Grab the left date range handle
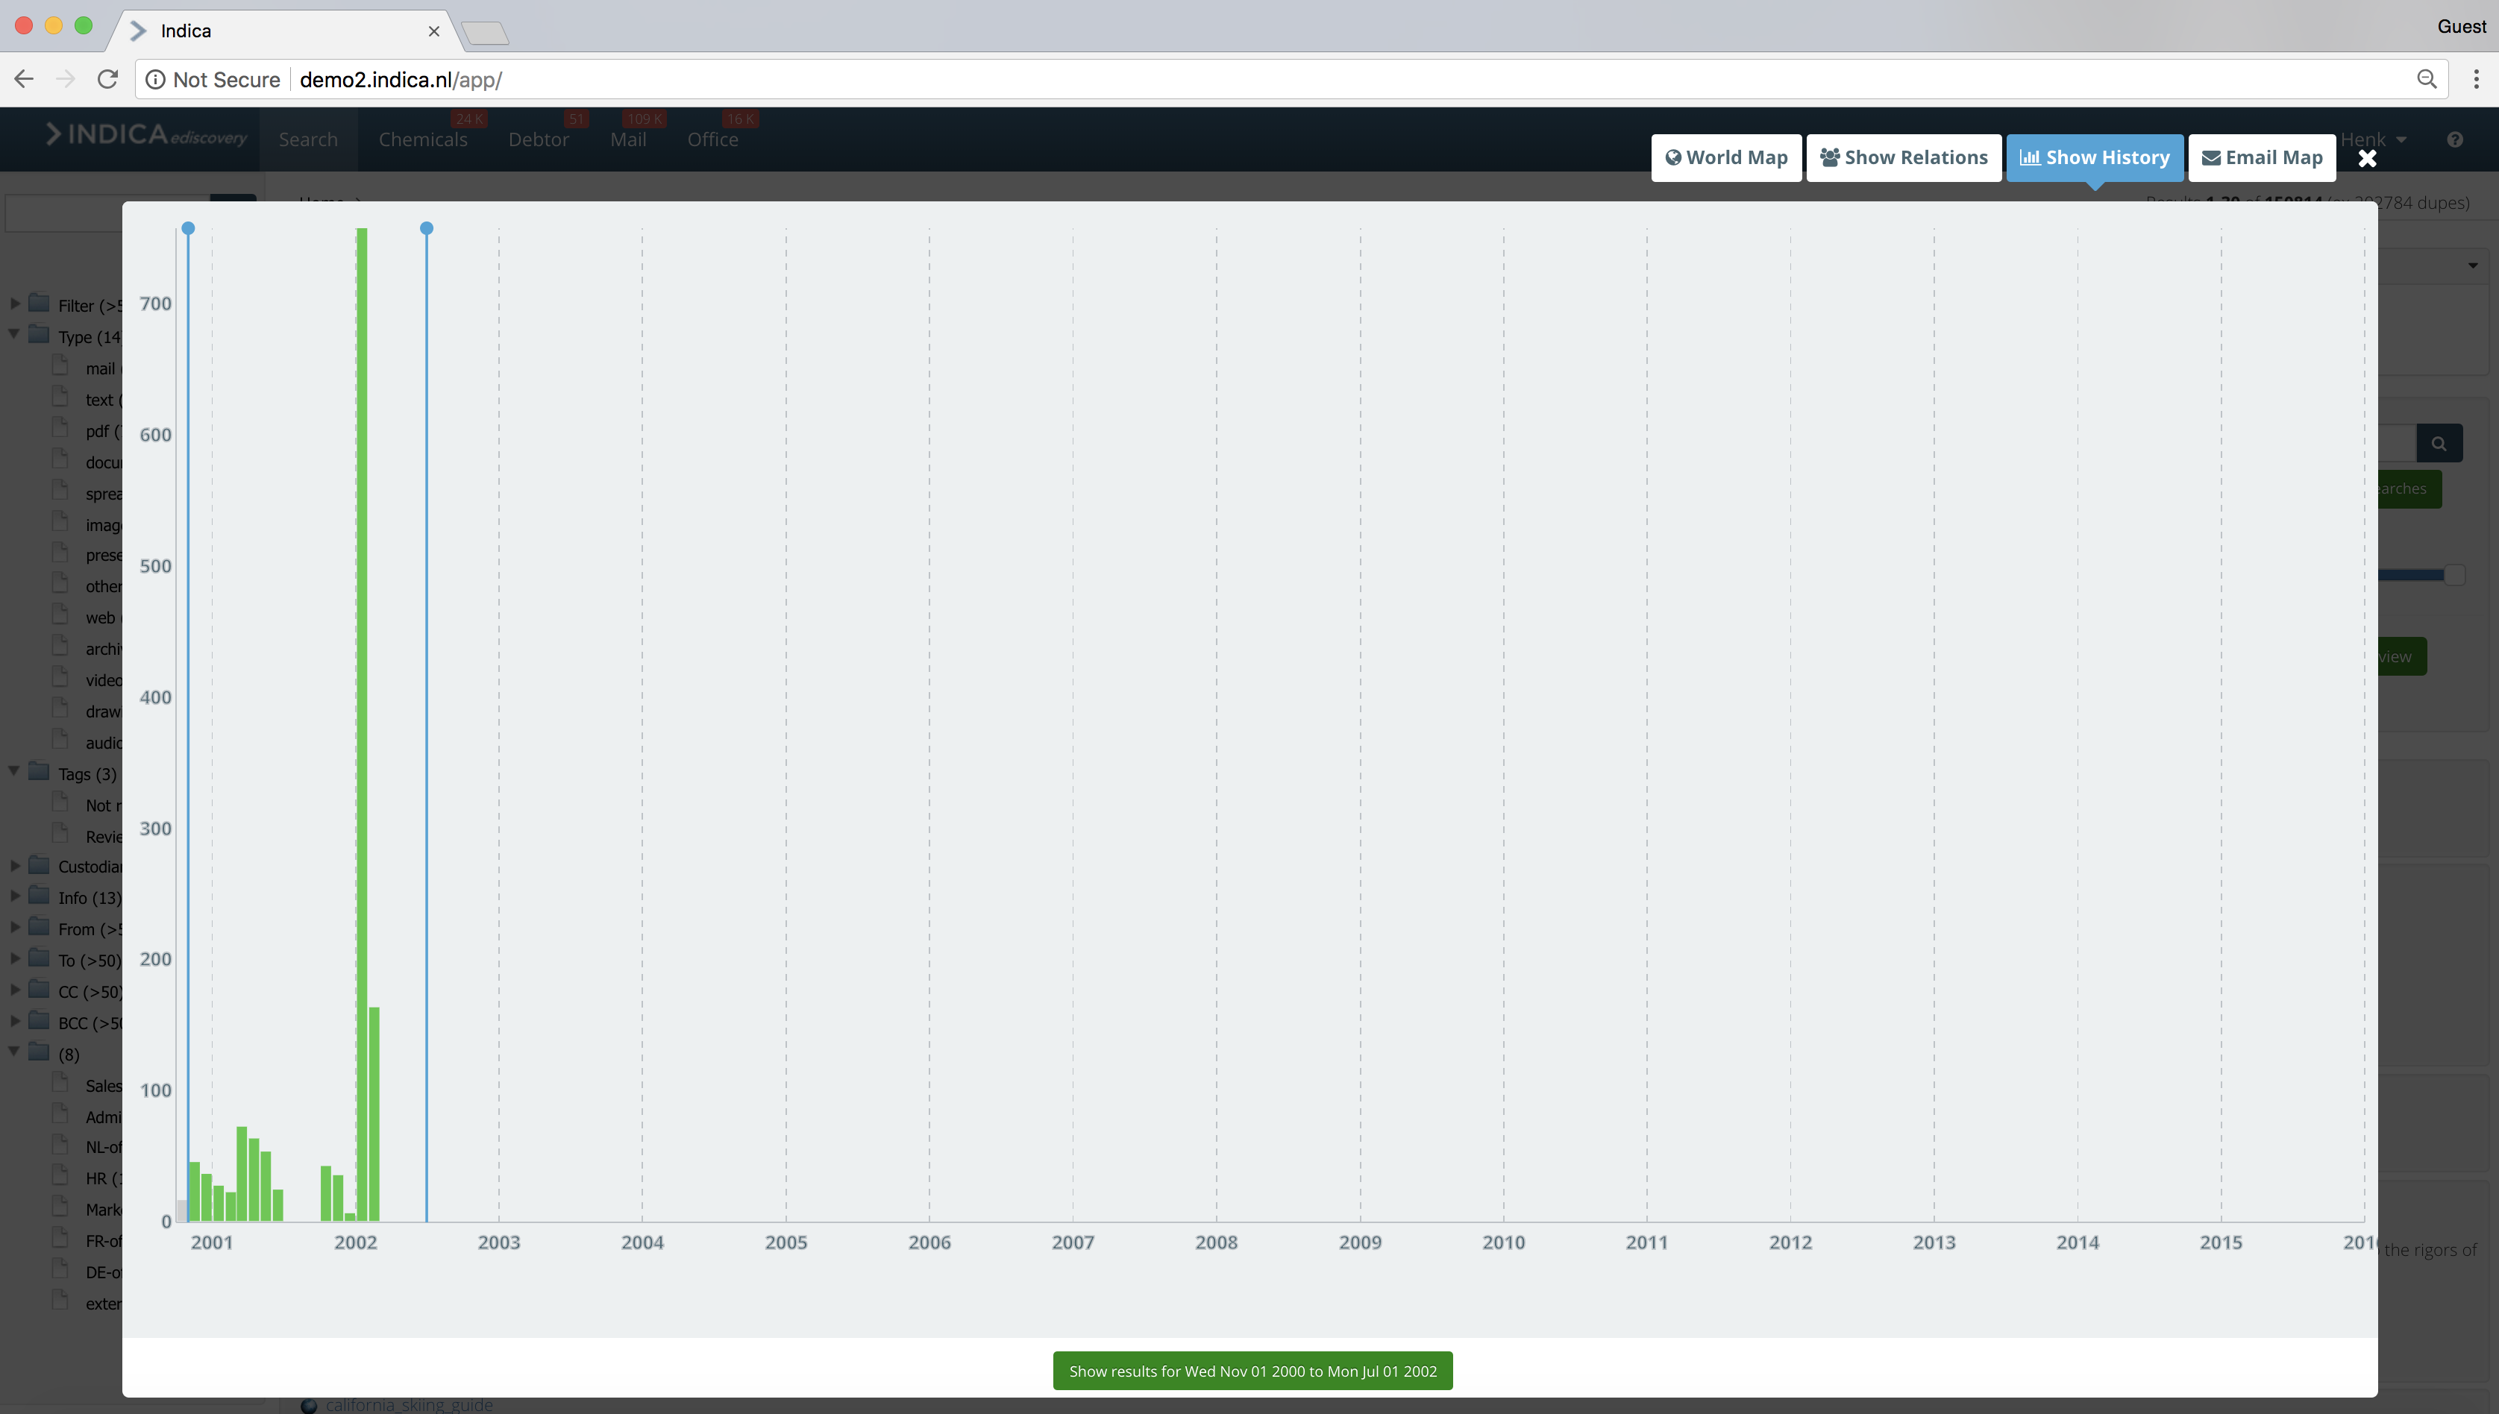Image resolution: width=2499 pixels, height=1414 pixels. (x=189, y=228)
